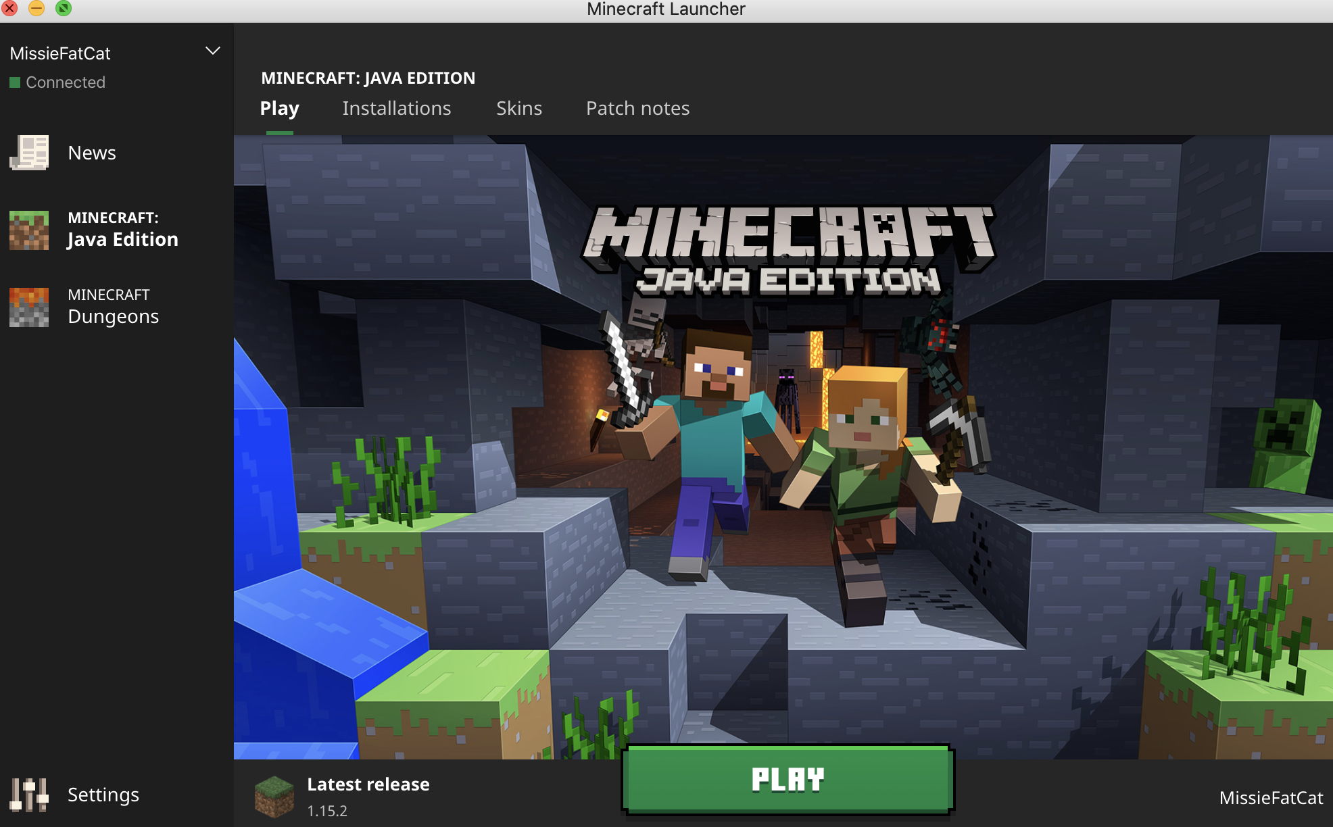Select the Play tab
The width and height of the screenshot is (1333, 827).
point(279,108)
